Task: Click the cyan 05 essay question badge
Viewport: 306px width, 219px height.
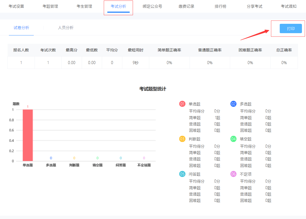Action: (182, 174)
